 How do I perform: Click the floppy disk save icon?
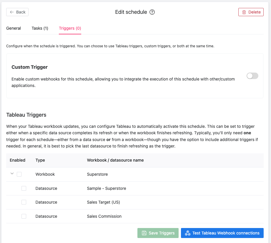[144, 233]
